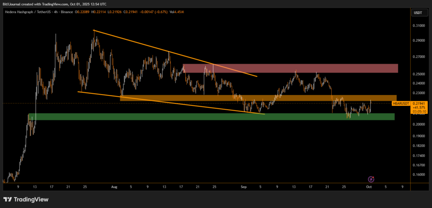Open the USDT currency selector

click(x=417, y=13)
